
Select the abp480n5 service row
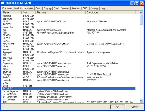click(69, 19)
